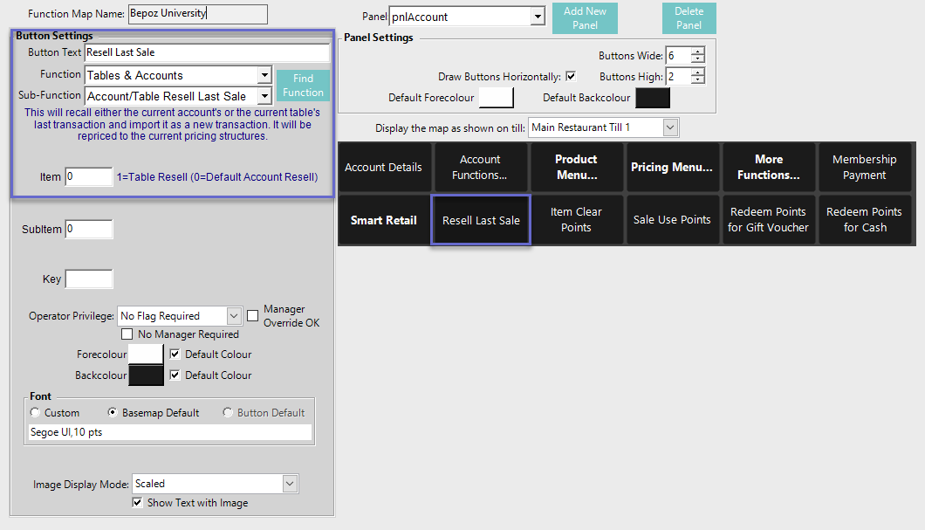This screenshot has height=530, width=925.
Task: Click the Find Function button
Action: (x=303, y=86)
